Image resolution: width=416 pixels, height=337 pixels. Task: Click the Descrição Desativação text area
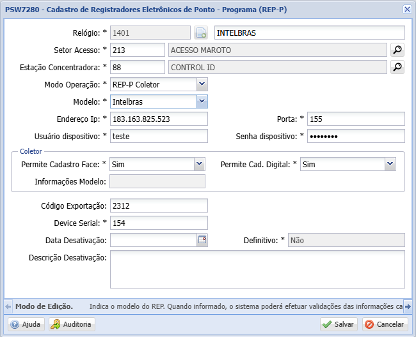click(258, 269)
